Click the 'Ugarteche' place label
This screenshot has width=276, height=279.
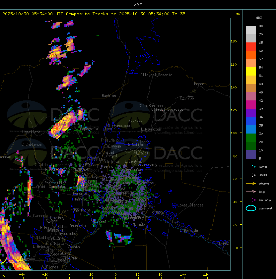point(82,210)
